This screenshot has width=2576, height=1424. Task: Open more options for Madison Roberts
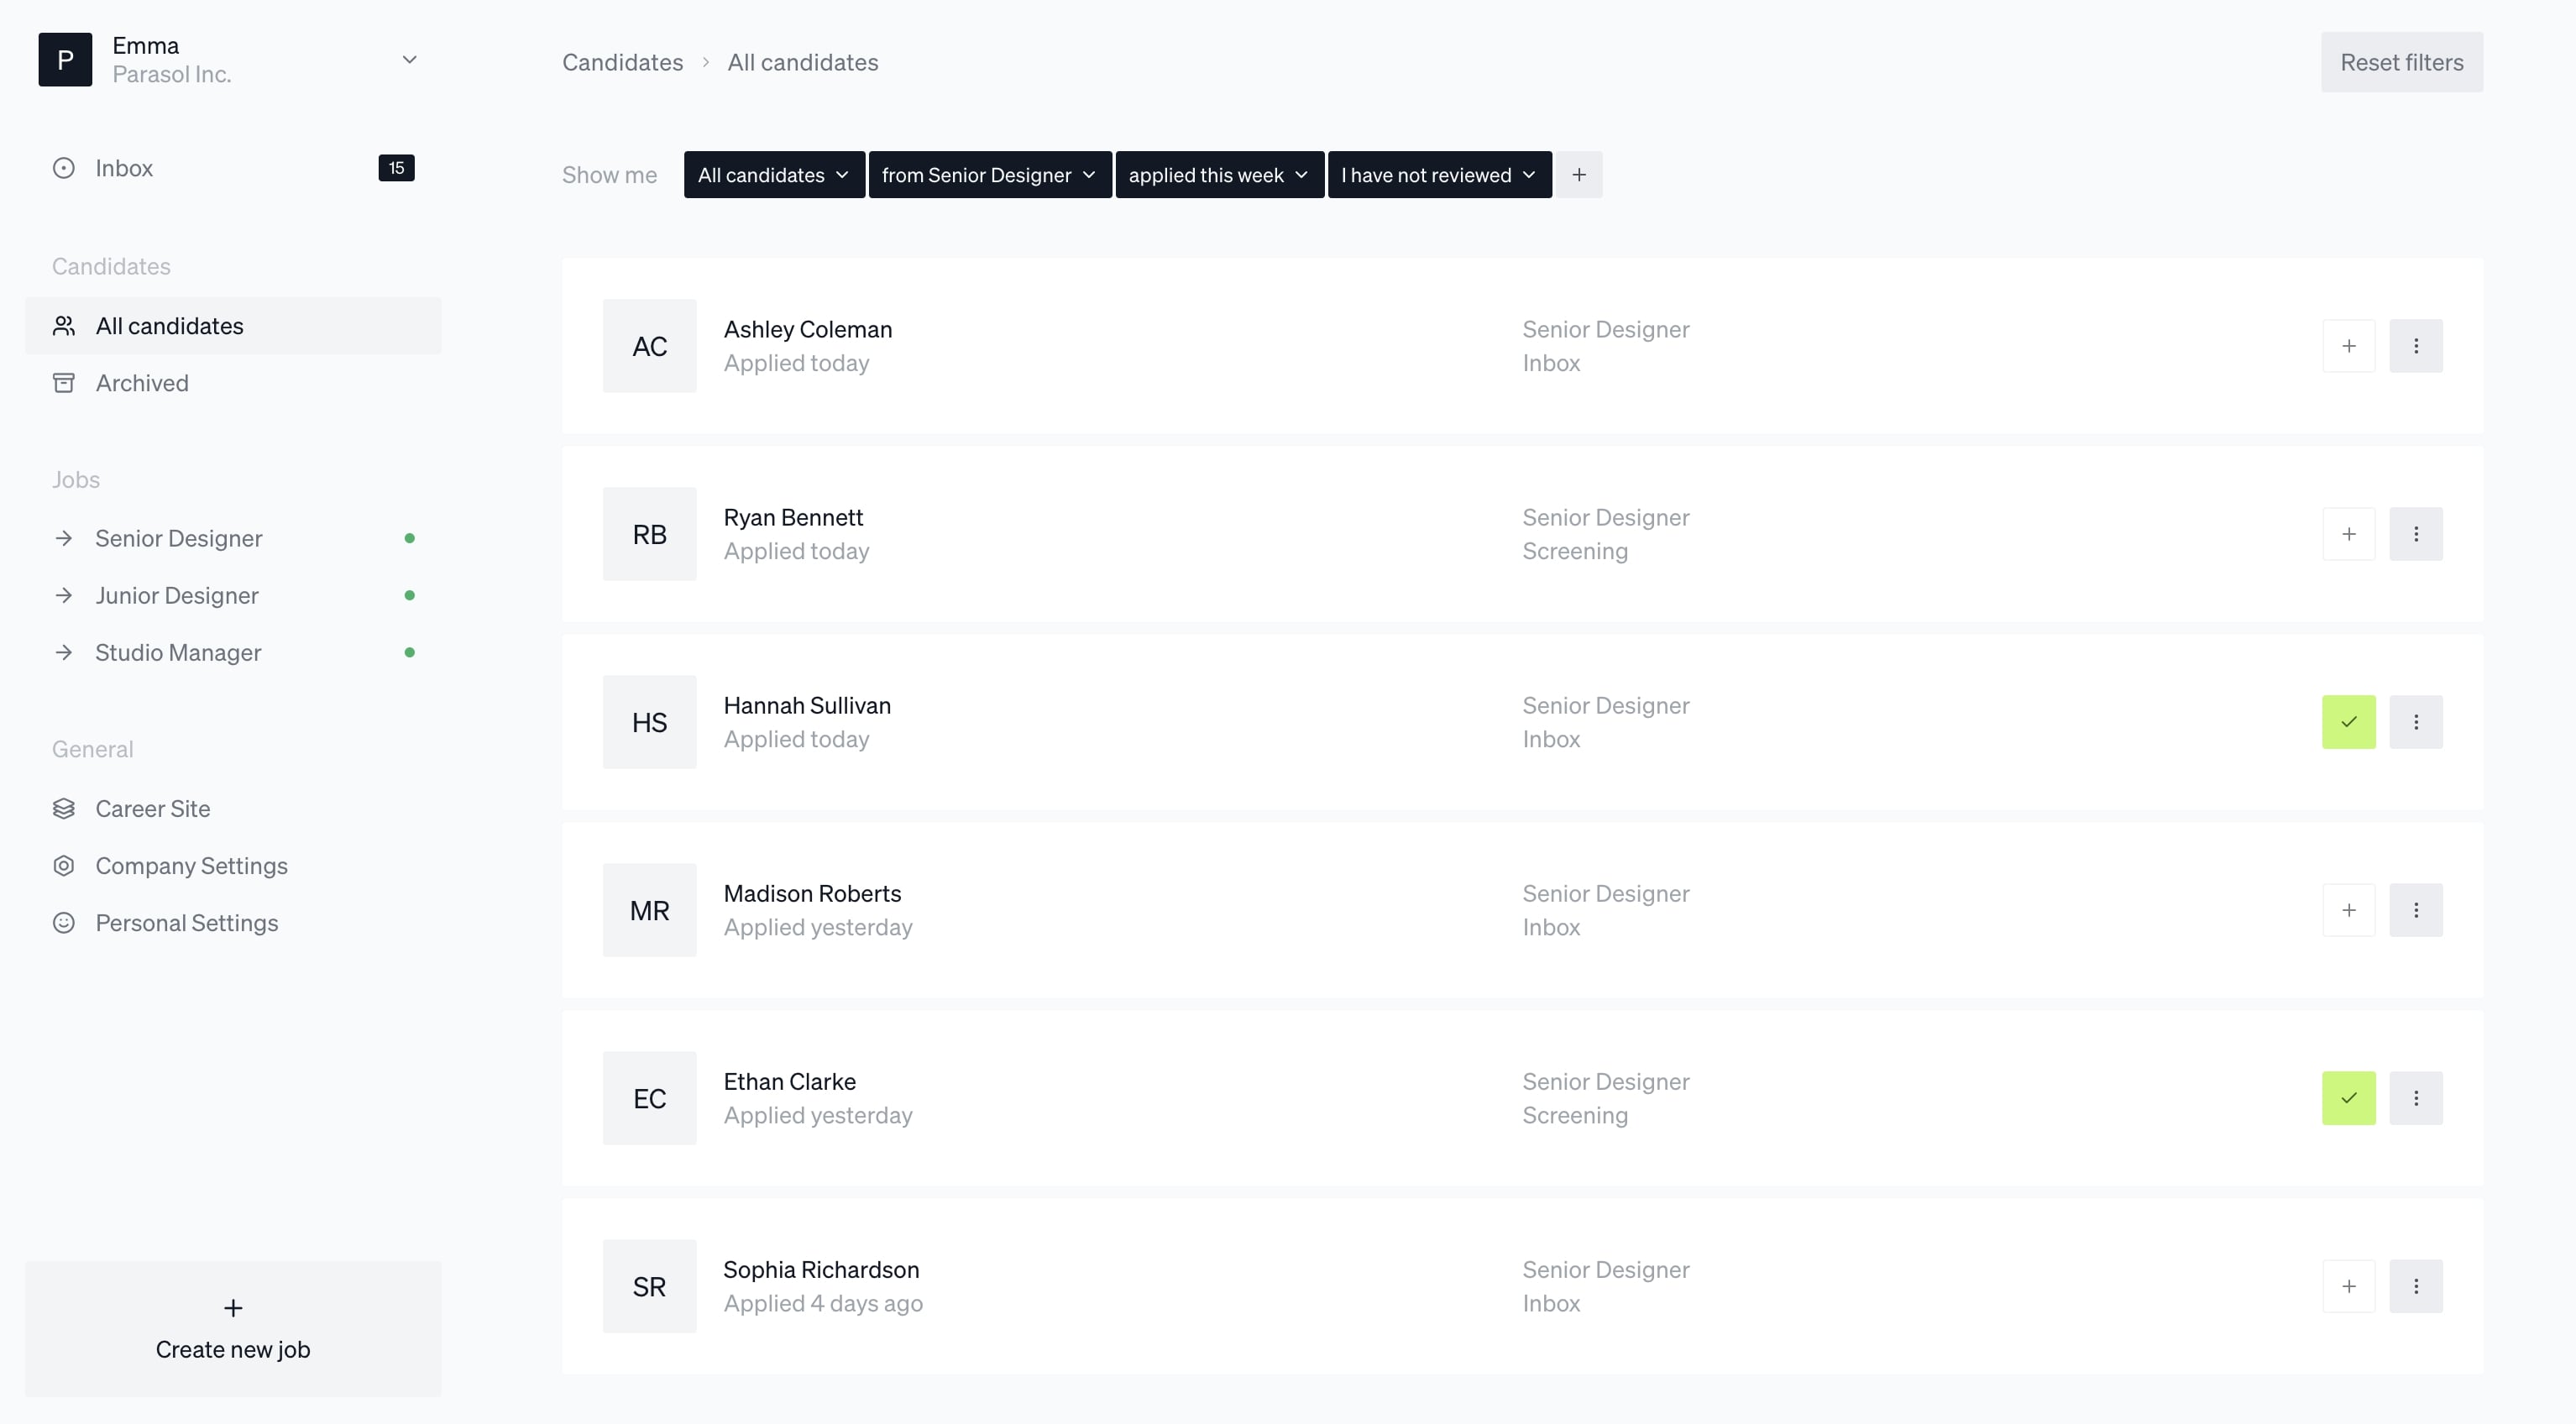click(x=2416, y=910)
